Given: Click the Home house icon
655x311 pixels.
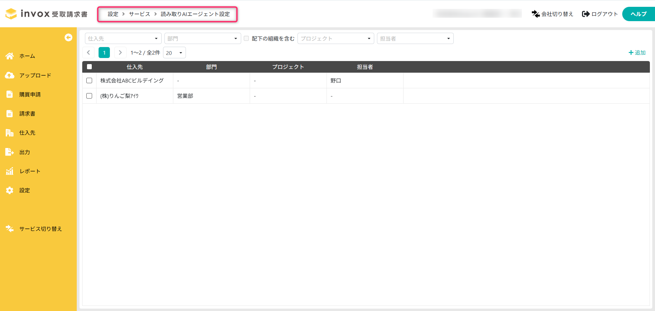Looking at the screenshot, I should [10, 56].
